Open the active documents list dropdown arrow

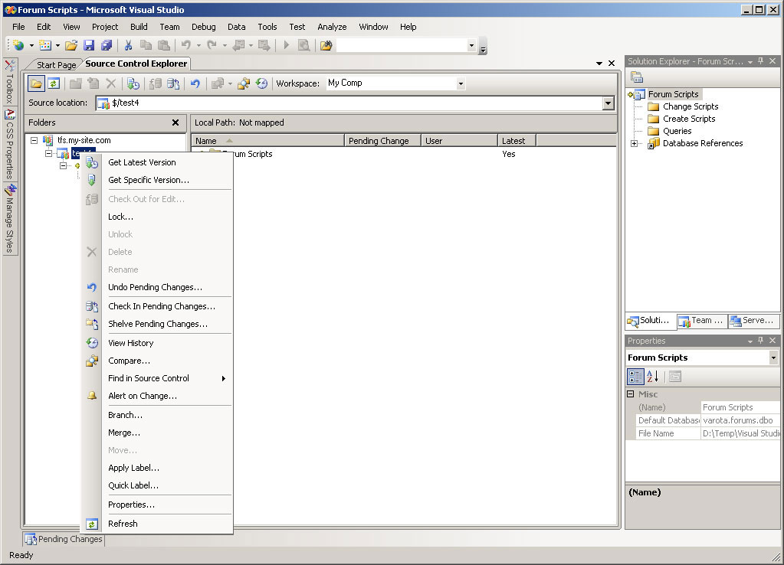pos(599,64)
